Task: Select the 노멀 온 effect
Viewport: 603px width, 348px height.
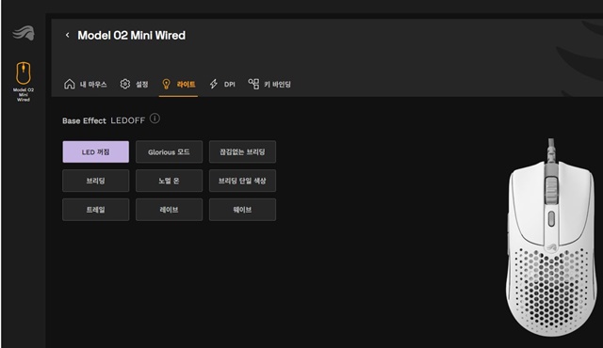Action: [170, 181]
